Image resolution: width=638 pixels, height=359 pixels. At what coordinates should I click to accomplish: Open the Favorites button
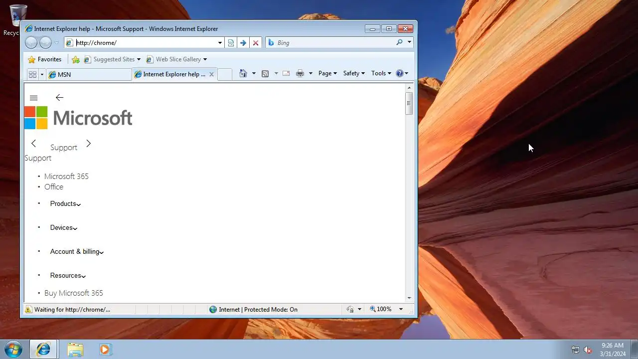pyautogui.click(x=45, y=59)
